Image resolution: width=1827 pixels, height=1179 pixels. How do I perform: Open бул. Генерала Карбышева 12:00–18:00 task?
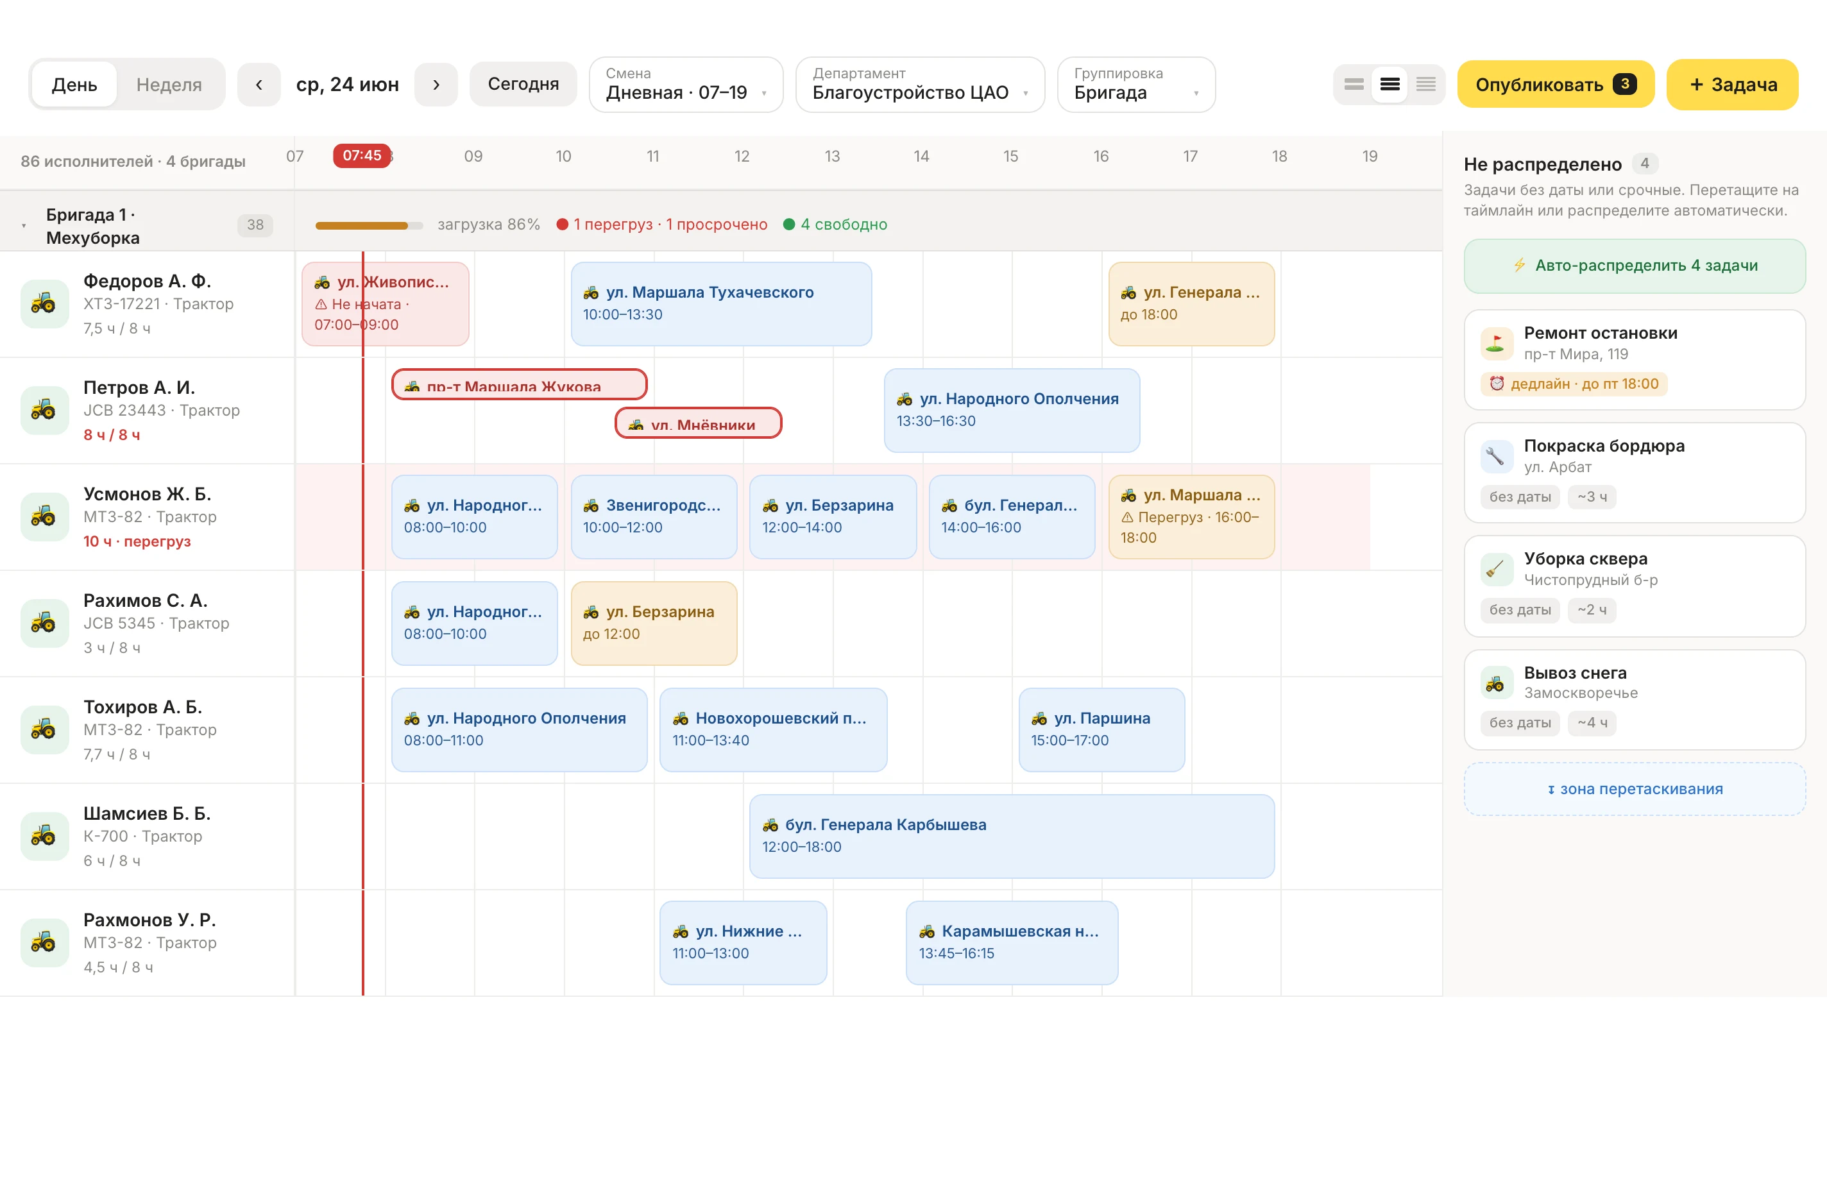(x=1012, y=836)
